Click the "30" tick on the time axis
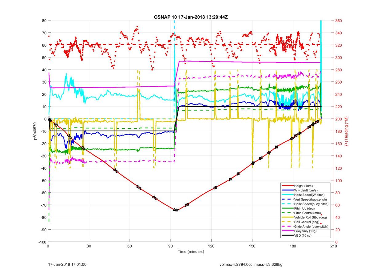This screenshot has height=272, width=369. click(x=89, y=246)
